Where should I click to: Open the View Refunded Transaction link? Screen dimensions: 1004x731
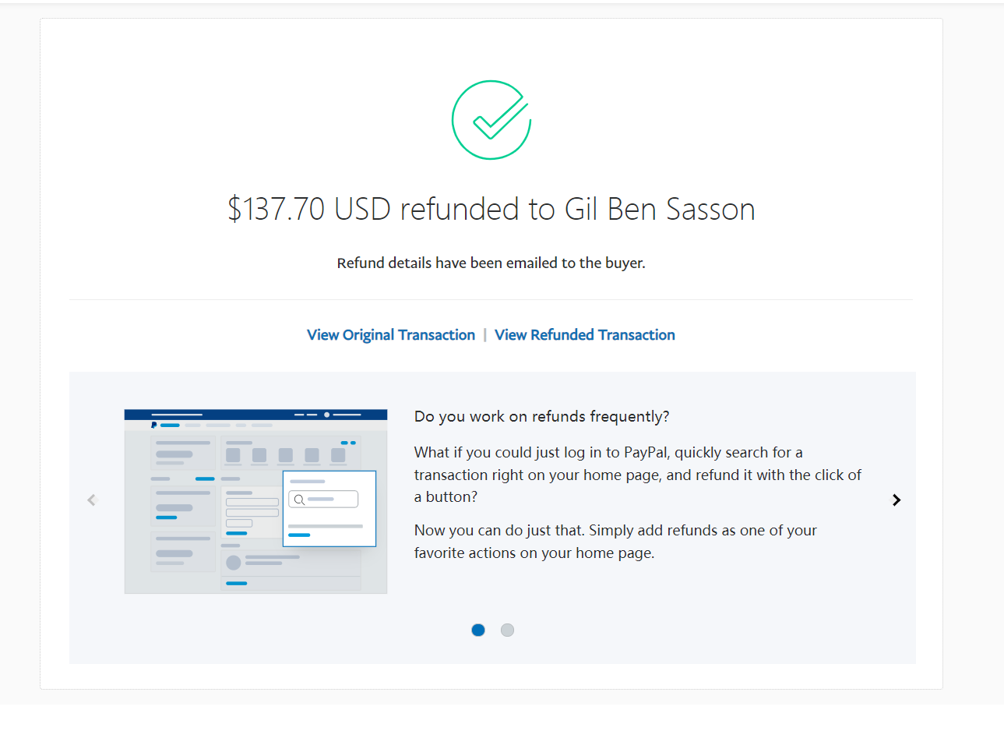(x=585, y=335)
